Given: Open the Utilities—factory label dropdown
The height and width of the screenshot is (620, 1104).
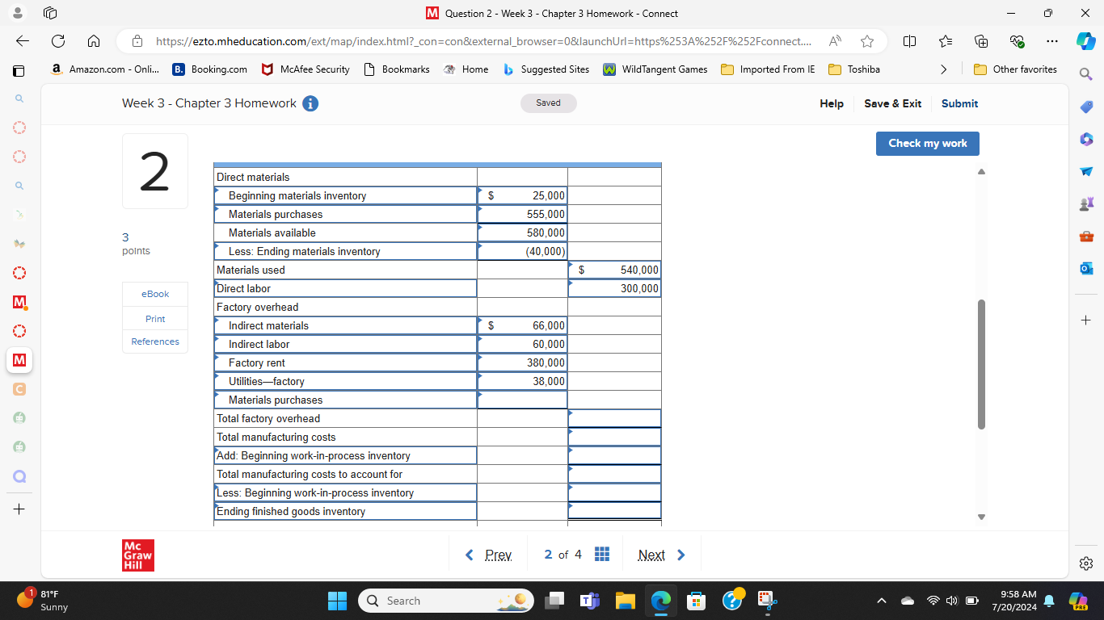Looking at the screenshot, I should [346, 381].
